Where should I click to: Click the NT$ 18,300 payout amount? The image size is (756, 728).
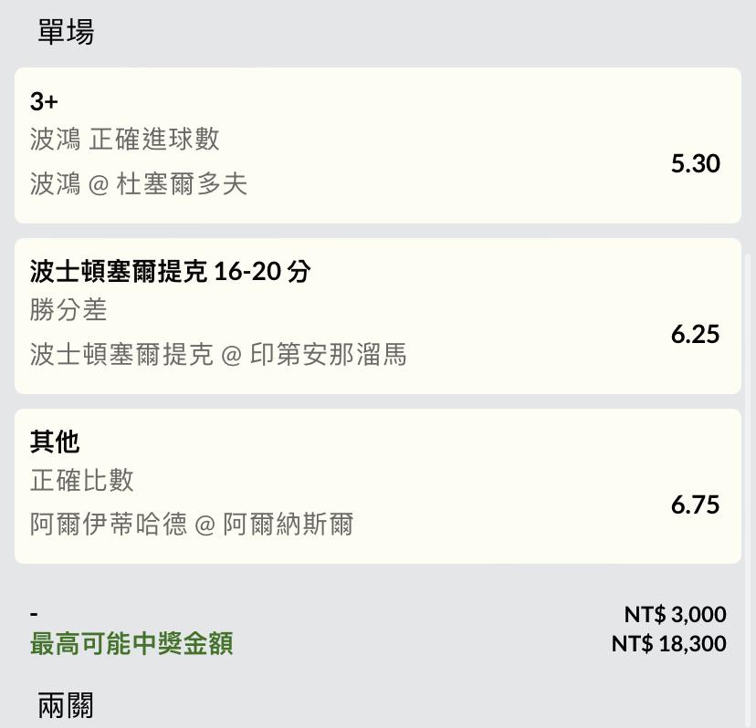coord(668,644)
